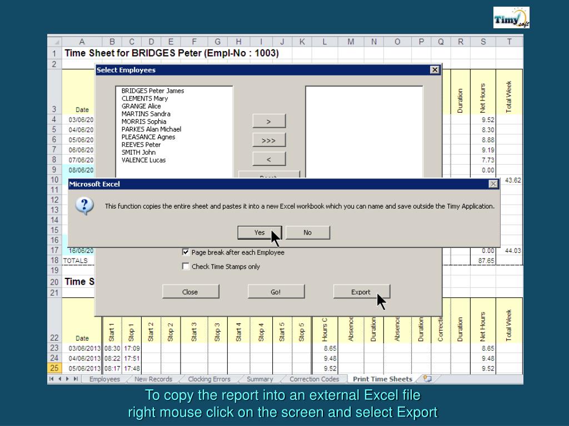Viewport: 569px width, 426px height.
Task: Click cell with Time Sheet for BRIDGES Peter title
Action: pos(172,53)
